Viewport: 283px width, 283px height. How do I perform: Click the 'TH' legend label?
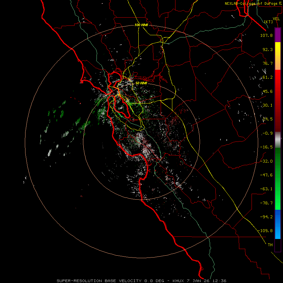point(270,245)
